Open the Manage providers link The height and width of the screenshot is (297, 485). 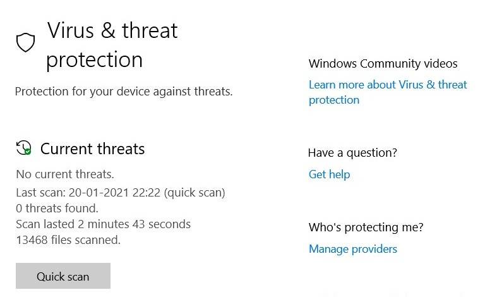click(x=352, y=249)
